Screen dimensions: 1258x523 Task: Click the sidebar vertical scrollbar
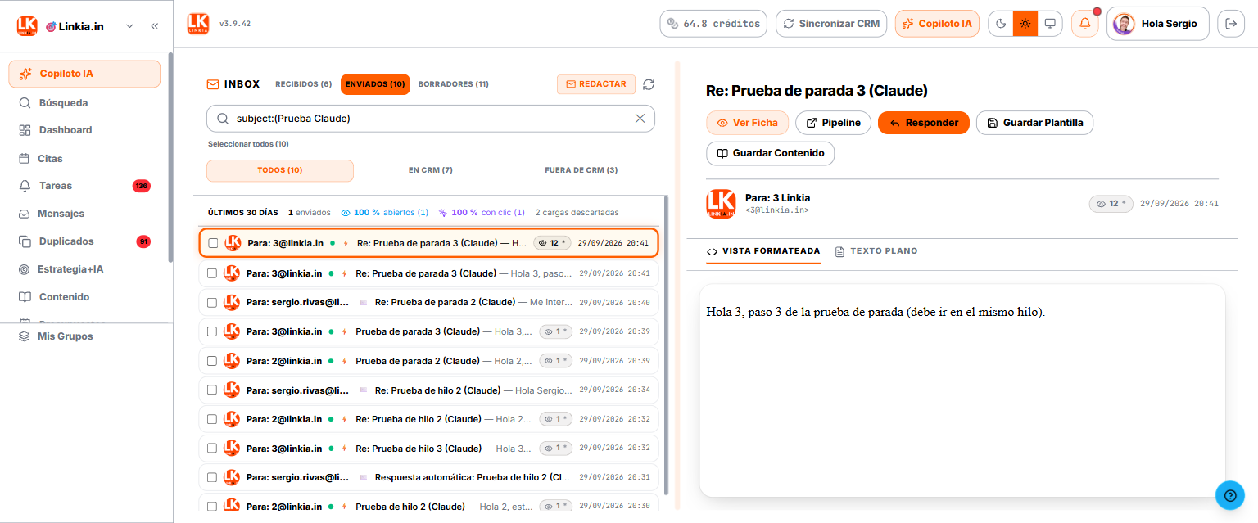point(170,156)
